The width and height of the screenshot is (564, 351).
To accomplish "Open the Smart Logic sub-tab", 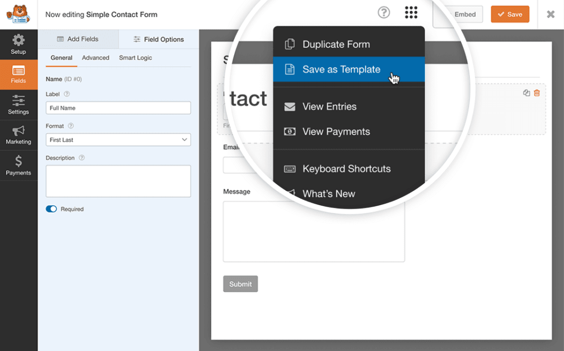I will tap(135, 58).
